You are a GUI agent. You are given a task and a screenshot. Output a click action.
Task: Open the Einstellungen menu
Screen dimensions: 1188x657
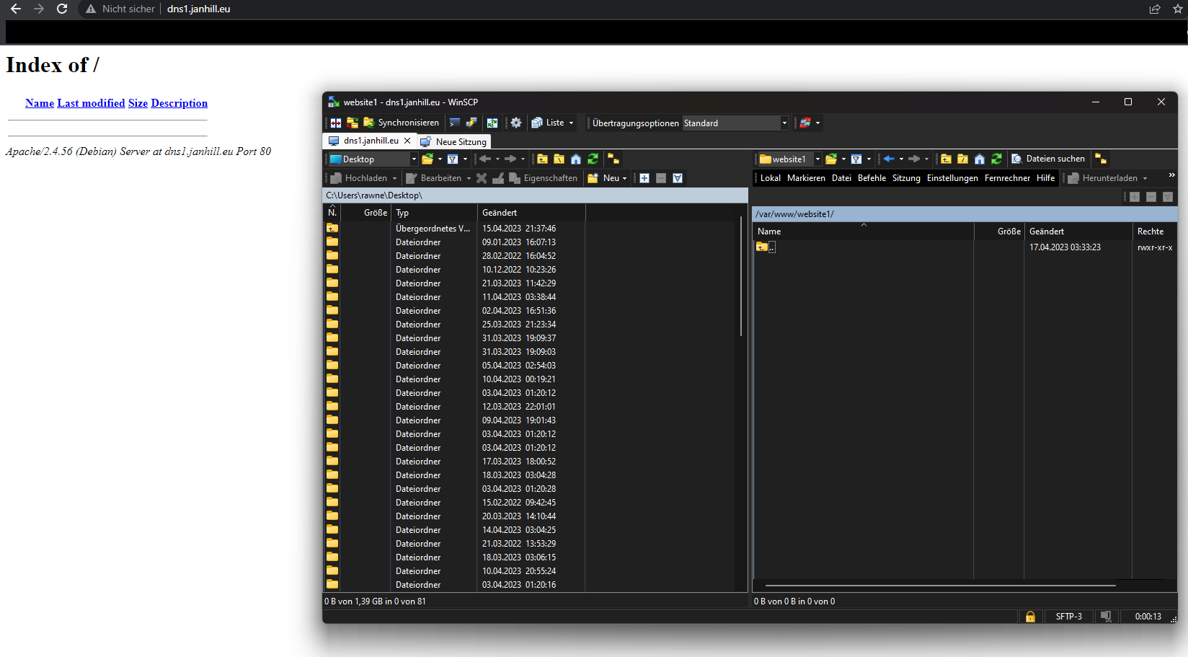click(952, 178)
